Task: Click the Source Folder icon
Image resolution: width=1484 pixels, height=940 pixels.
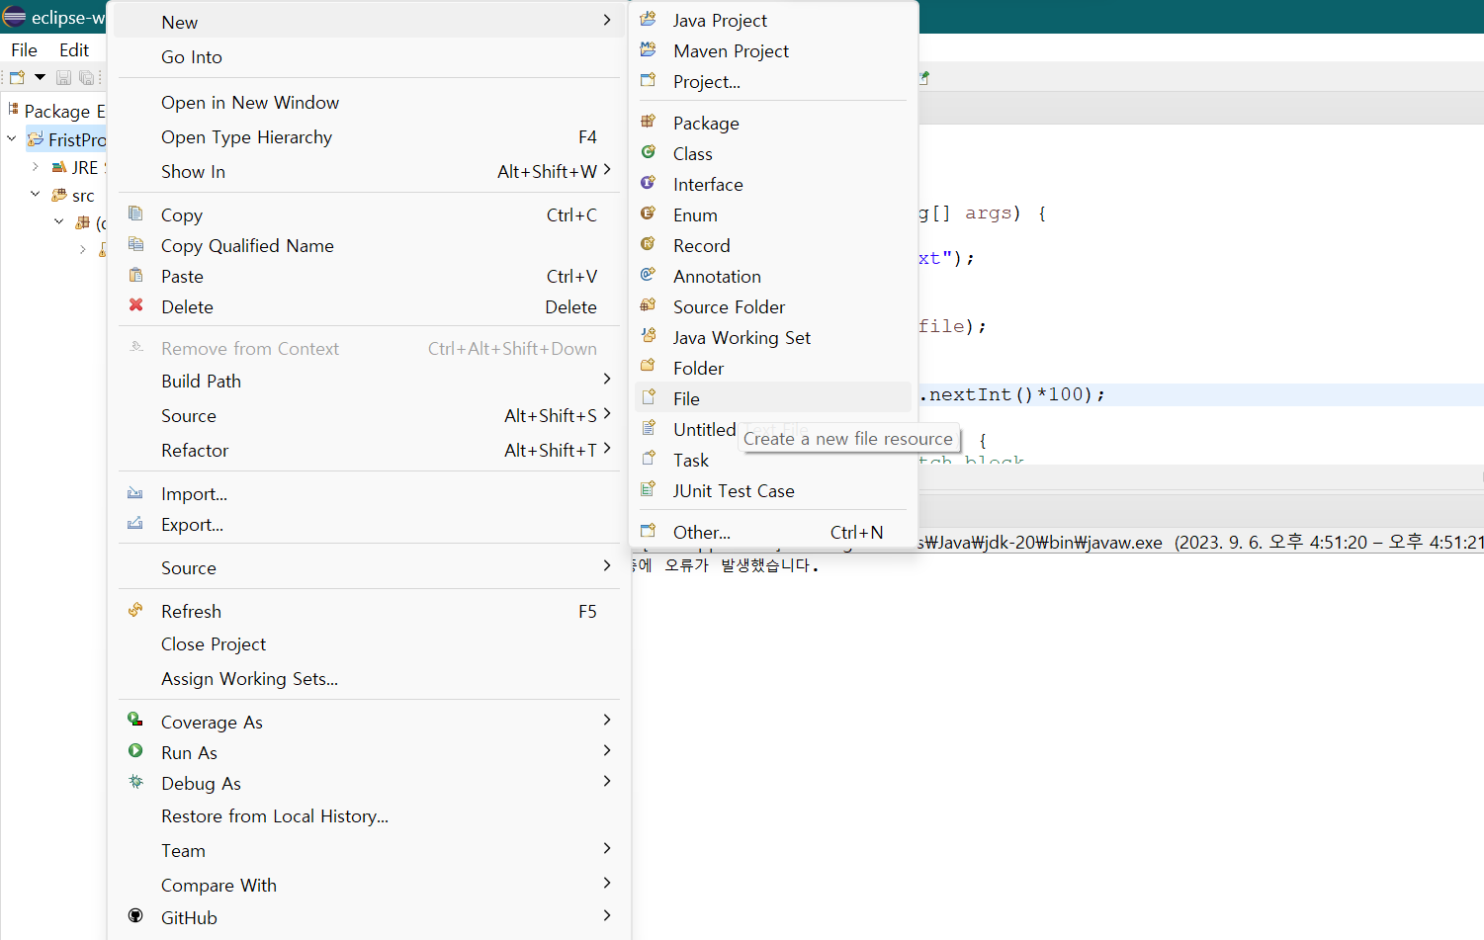Action: [649, 306]
